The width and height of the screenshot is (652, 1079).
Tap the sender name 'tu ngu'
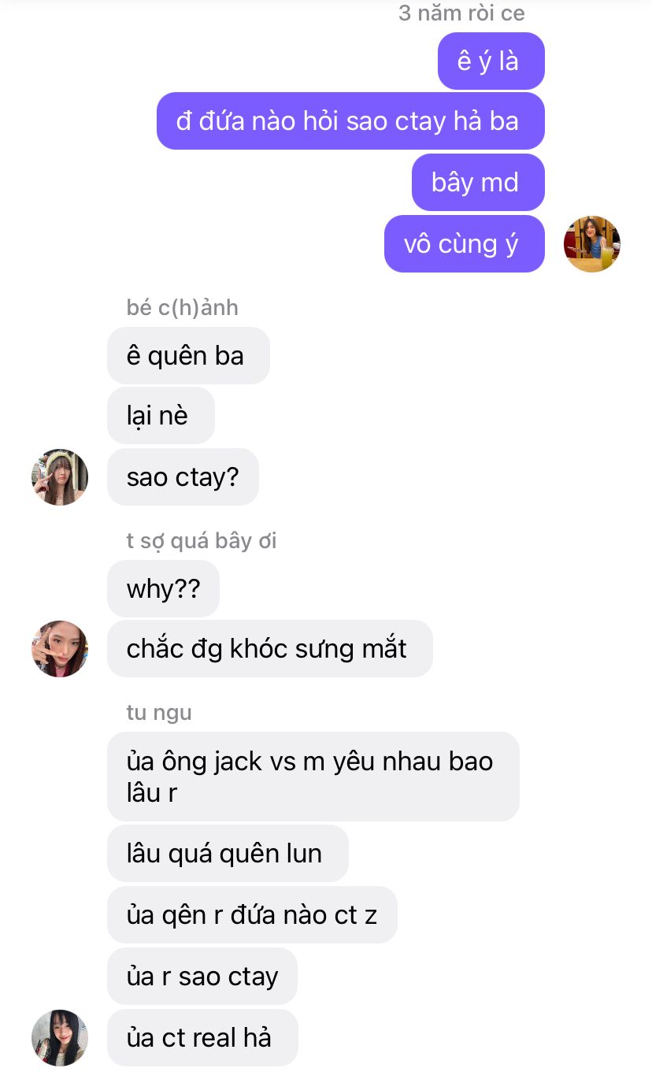pyautogui.click(x=159, y=713)
